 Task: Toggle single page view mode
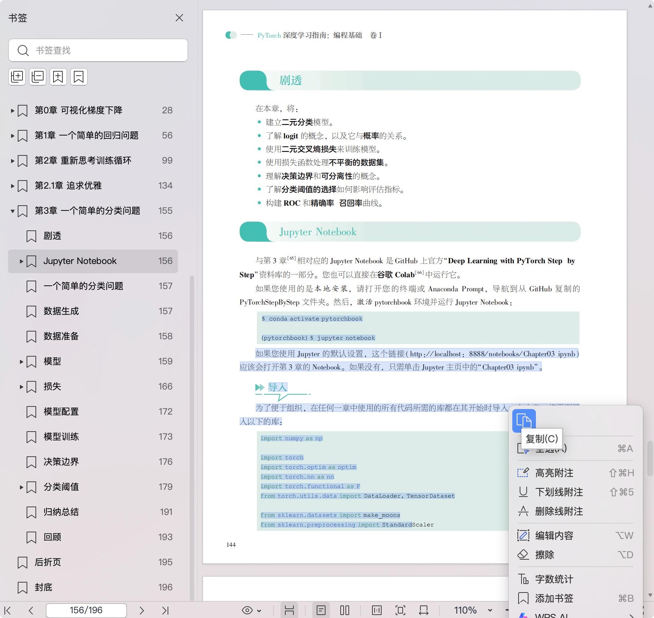[321, 611]
